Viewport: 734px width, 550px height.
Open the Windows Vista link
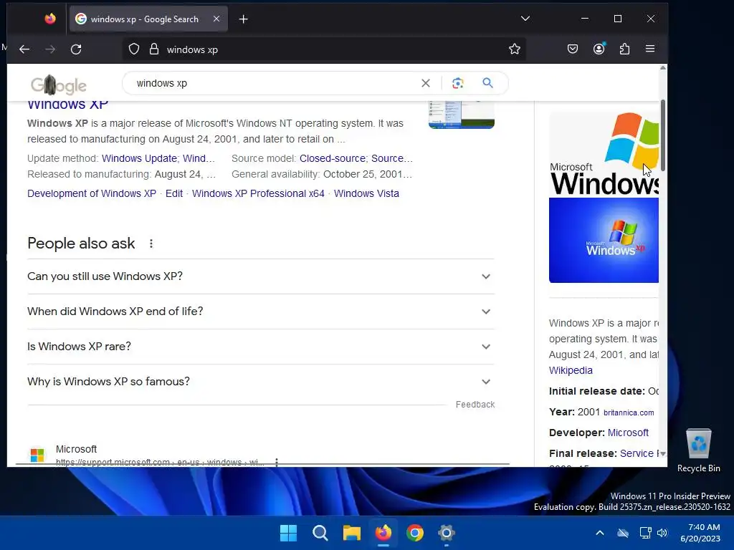tap(366, 193)
